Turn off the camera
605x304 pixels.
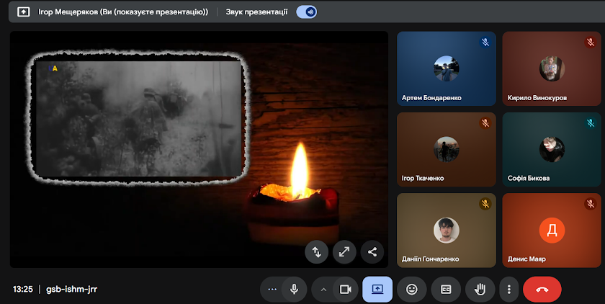(345, 289)
